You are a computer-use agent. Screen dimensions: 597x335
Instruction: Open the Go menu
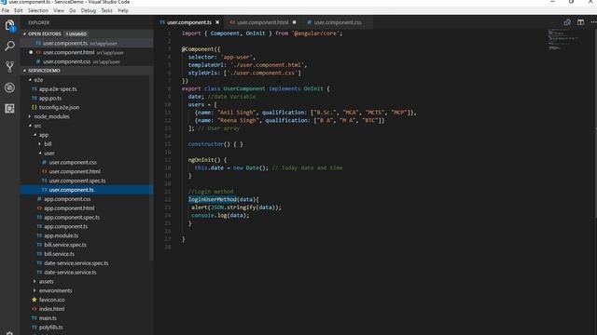click(x=73, y=10)
